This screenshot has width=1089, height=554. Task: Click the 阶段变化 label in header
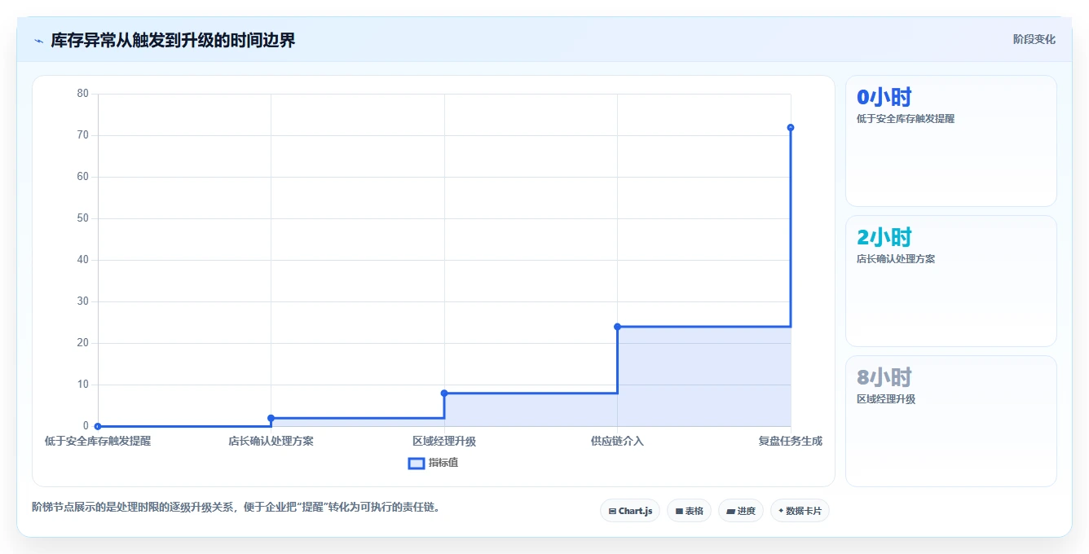(x=1034, y=39)
